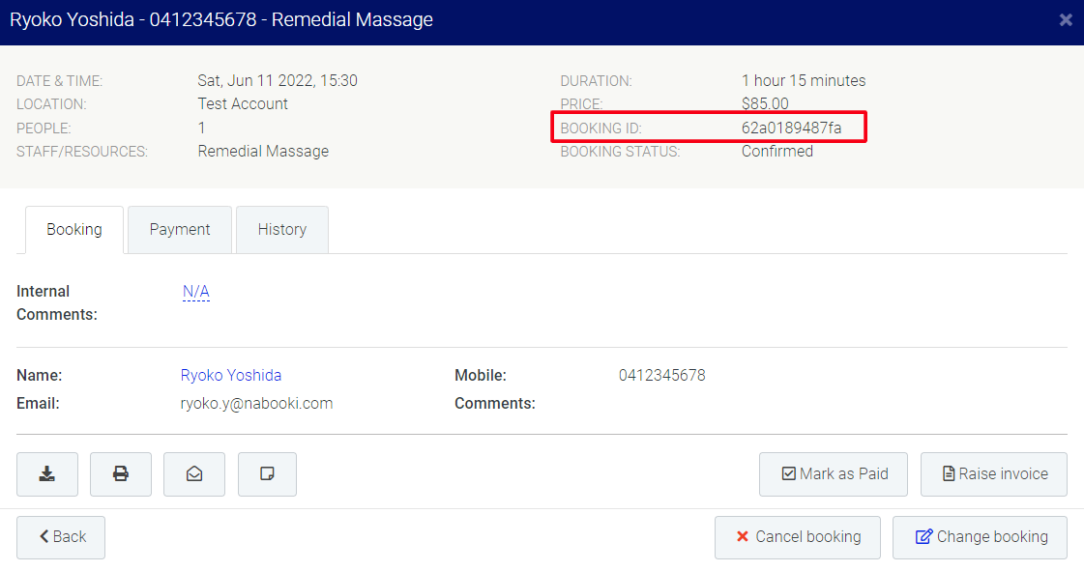Cancel the Remedial Massage booking
Viewport: 1084px width, 571px height.
click(x=797, y=537)
